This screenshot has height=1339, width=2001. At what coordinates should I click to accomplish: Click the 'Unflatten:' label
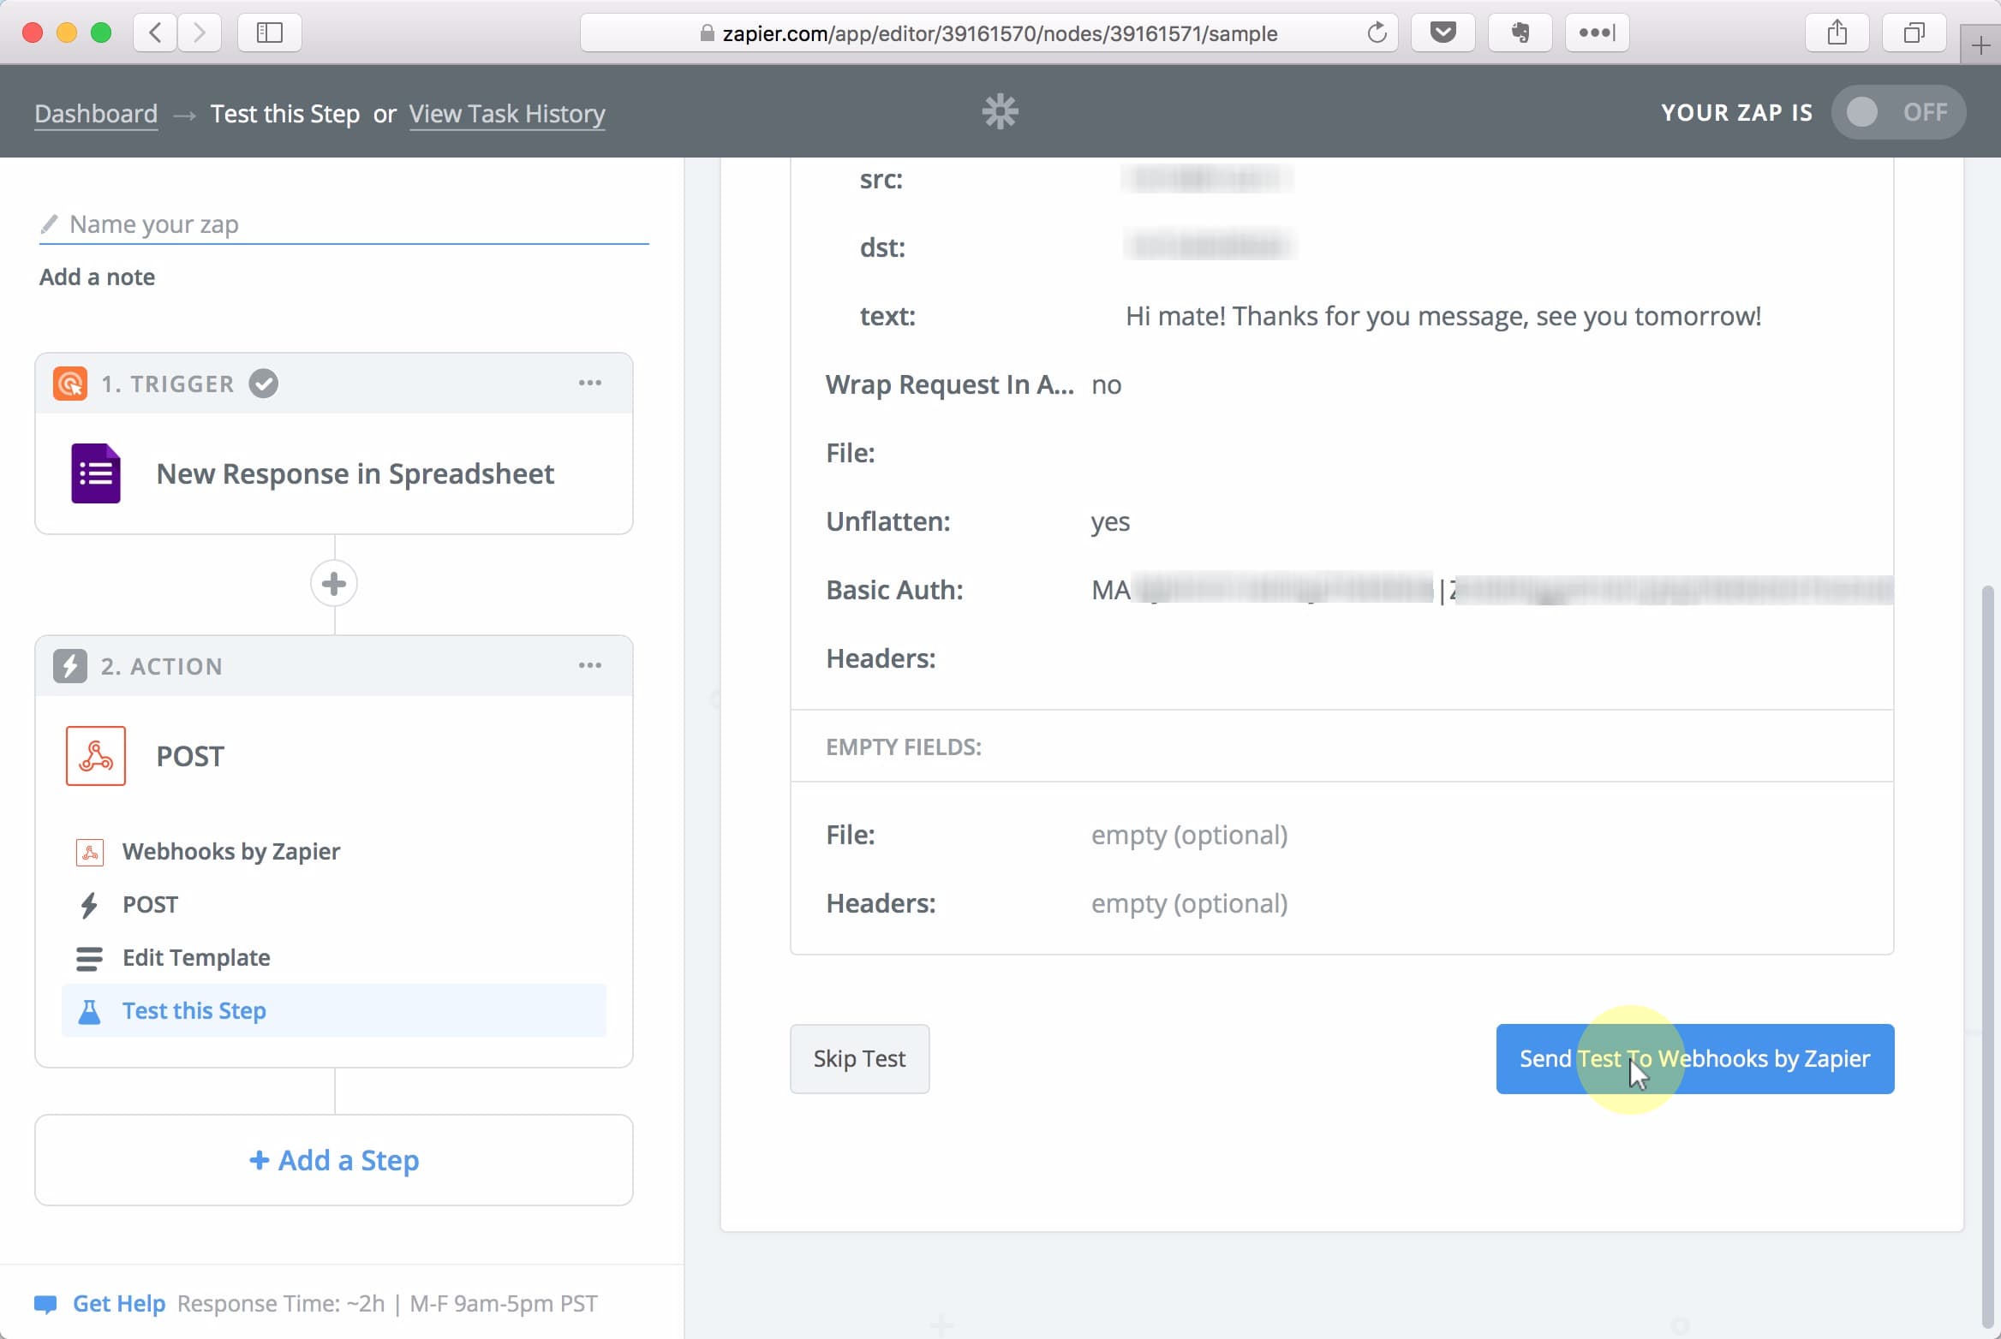click(x=887, y=521)
